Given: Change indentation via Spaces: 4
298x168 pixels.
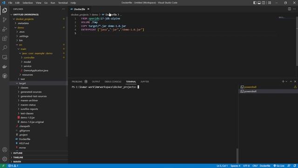Looking at the screenshot, I should (x=235, y=166).
